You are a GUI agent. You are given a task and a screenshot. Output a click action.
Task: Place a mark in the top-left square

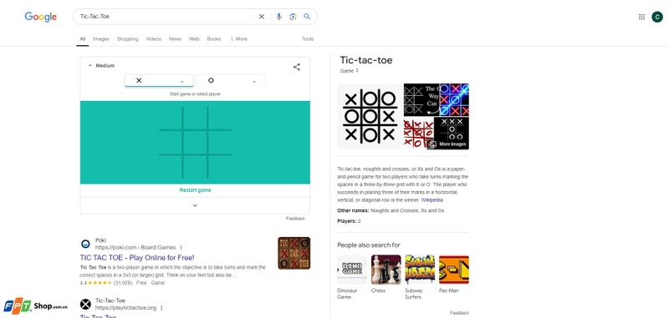tap(171, 118)
